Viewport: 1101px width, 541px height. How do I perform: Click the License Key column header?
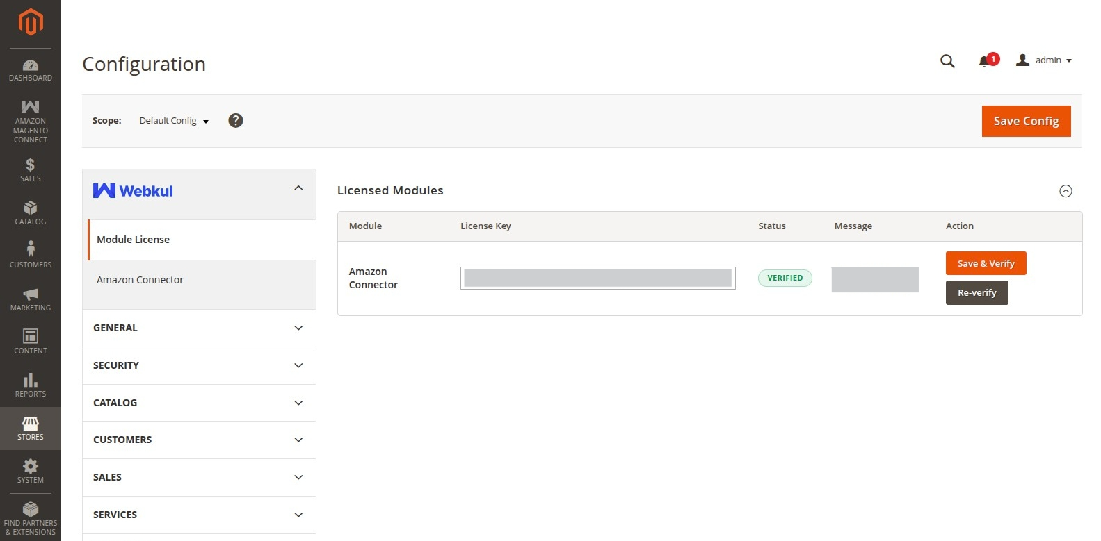pyautogui.click(x=485, y=226)
